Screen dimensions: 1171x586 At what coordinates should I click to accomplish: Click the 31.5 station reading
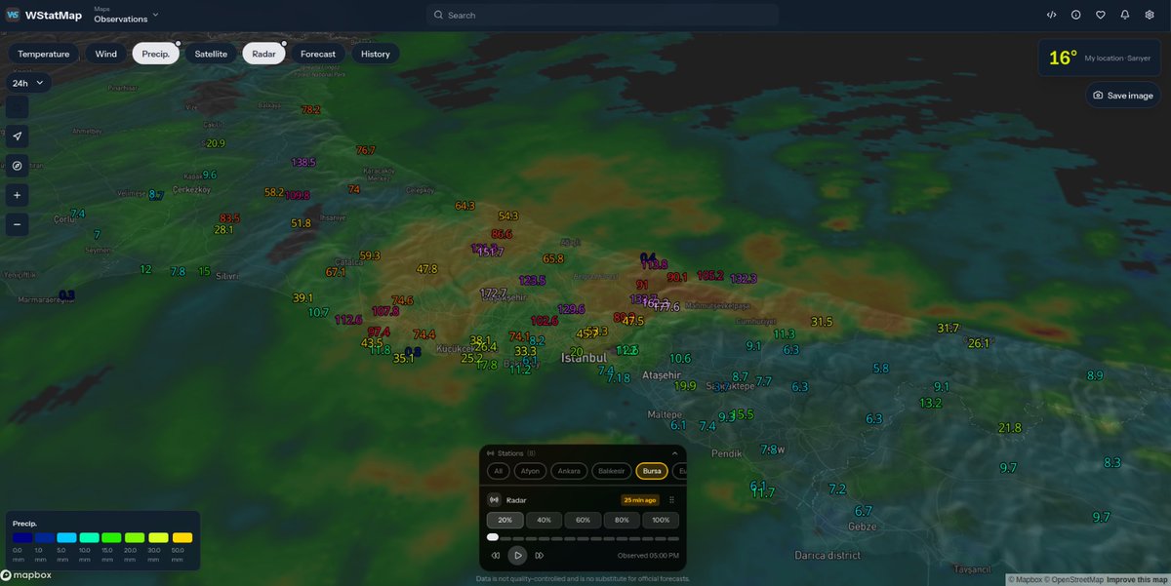pyautogui.click(x=822, y=322)
